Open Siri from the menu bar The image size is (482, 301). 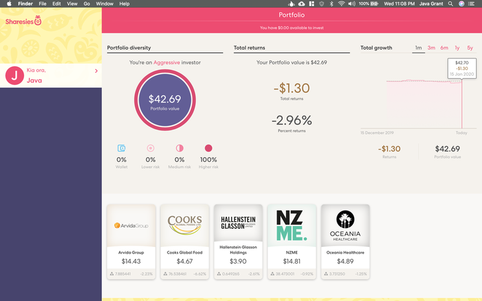tap(461, 4)
